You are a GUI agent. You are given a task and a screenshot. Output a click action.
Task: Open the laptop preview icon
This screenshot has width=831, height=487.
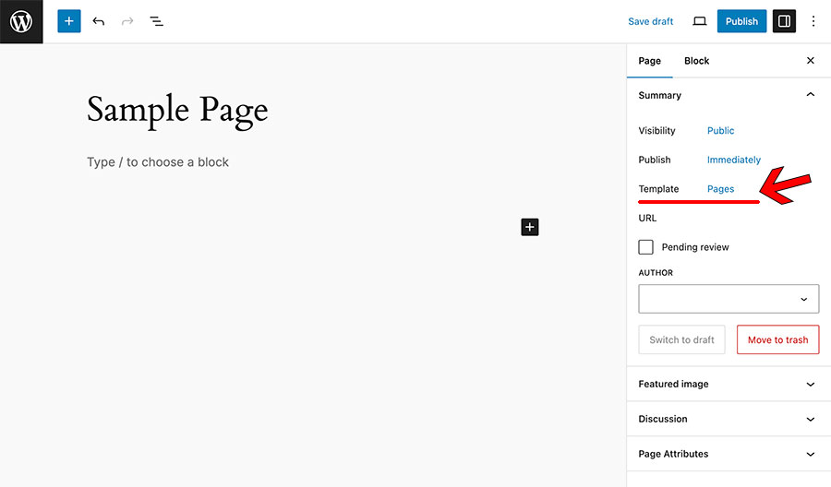(x=700, y=21)
